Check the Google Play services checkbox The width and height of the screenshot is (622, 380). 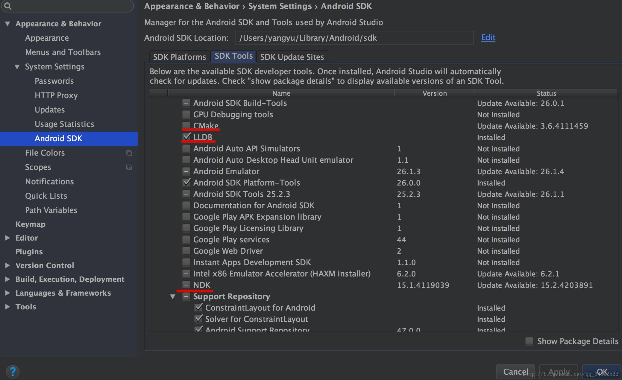point(186,239)
